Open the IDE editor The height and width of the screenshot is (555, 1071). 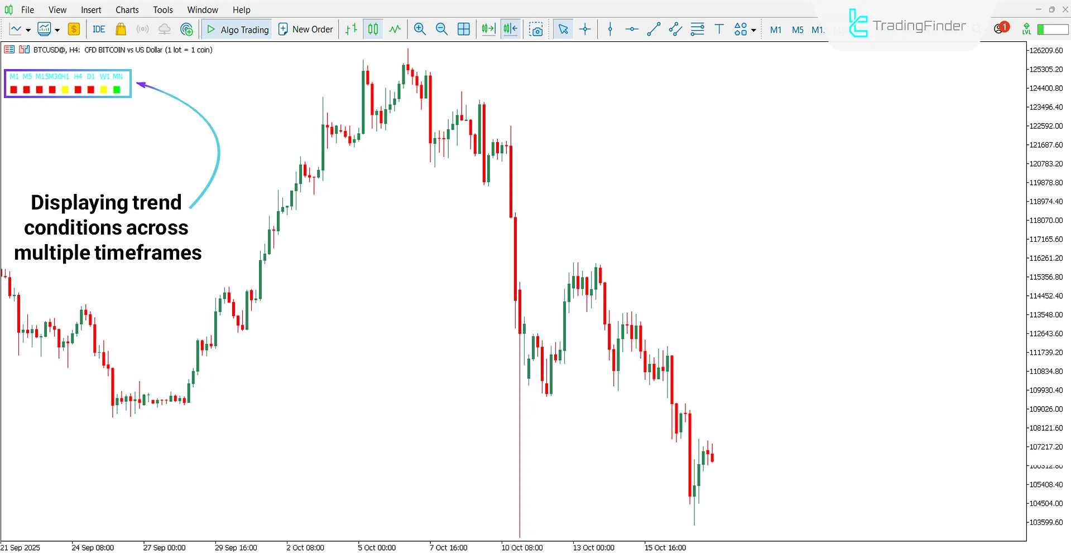pos(99,29)
